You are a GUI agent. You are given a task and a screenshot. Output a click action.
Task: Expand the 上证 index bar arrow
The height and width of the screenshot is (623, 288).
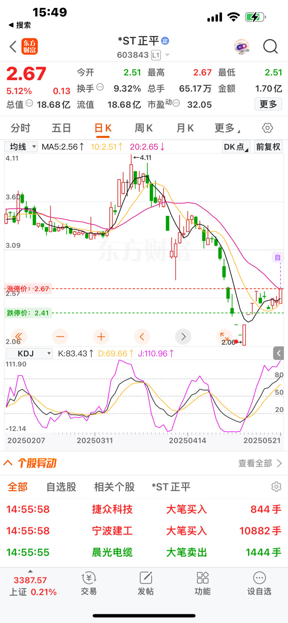coord(30,571)
